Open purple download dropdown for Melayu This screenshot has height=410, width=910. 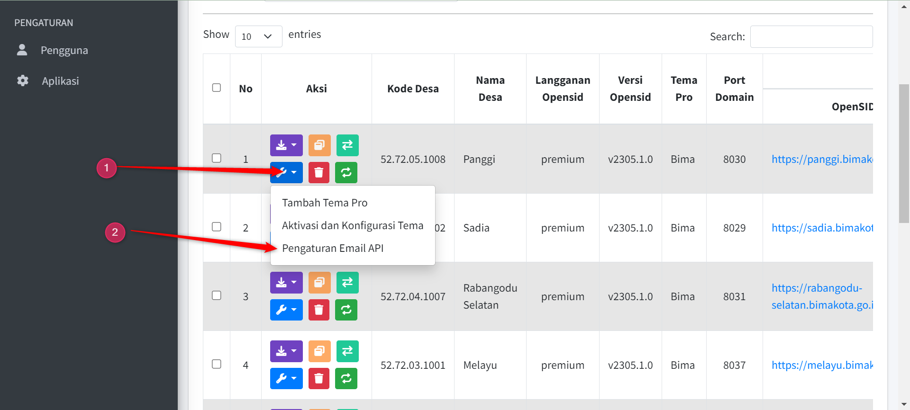coord(286,351)
